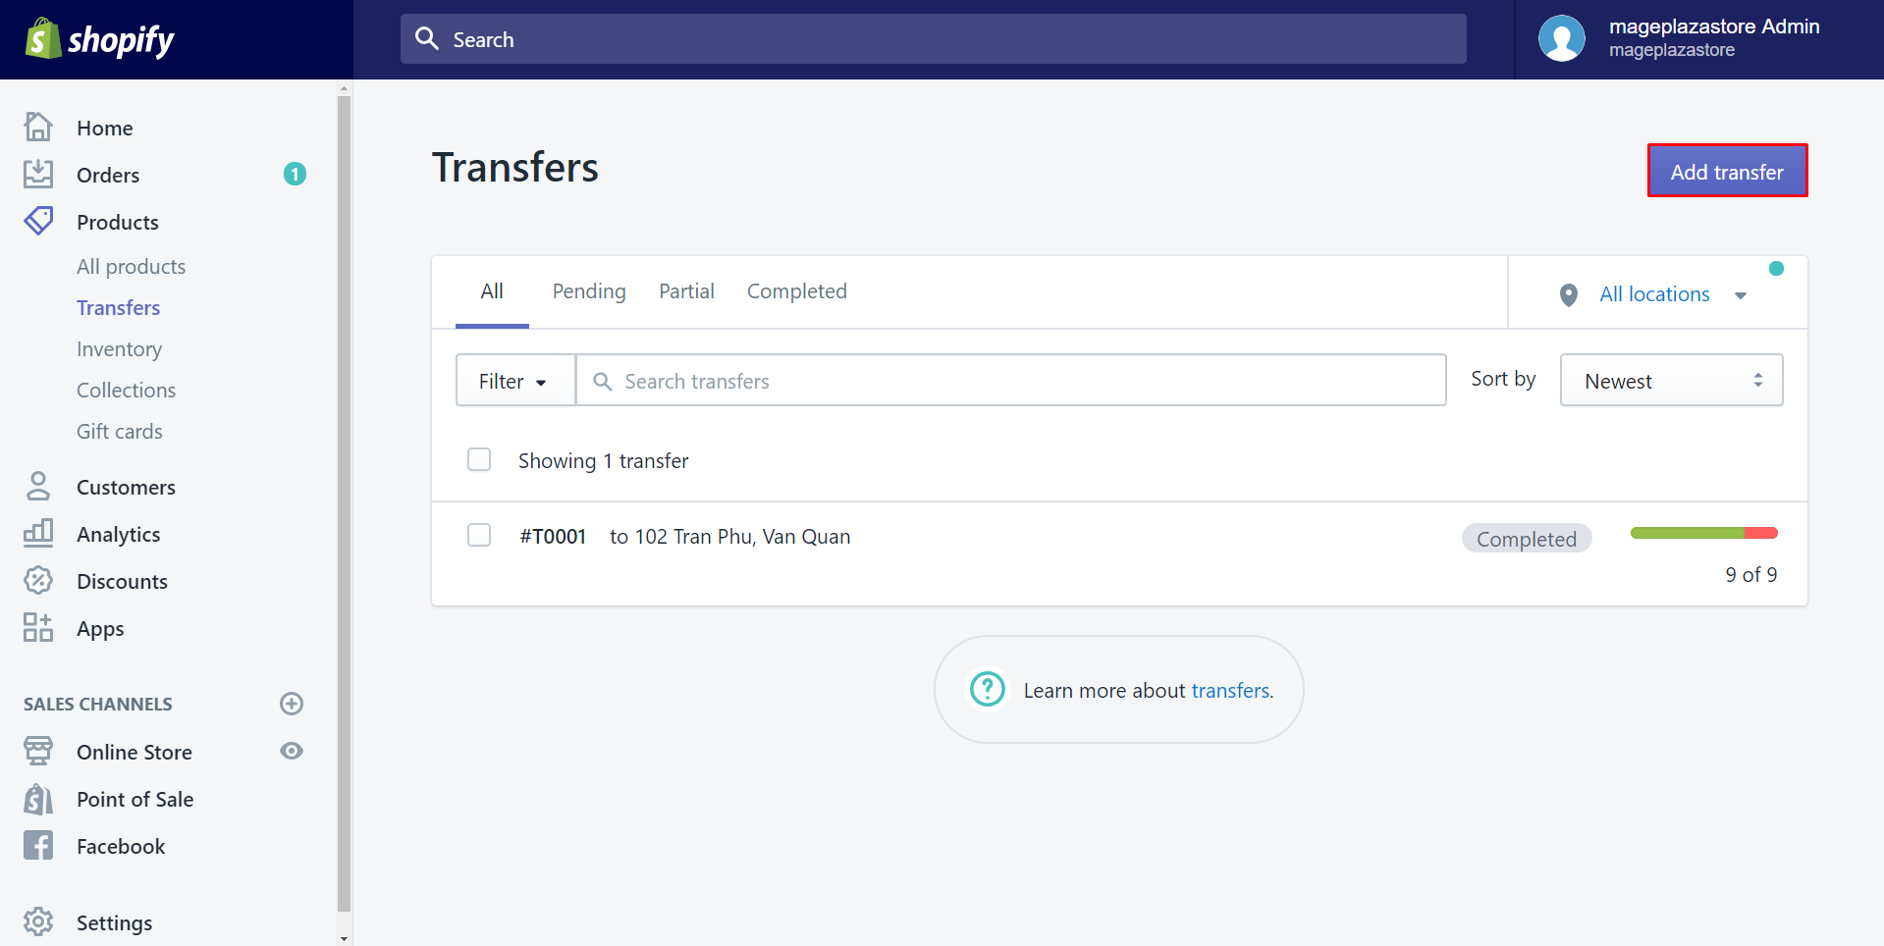Go to Apps in sidebar
The height and width of the screenshot is (946, 1884).
pyautogui.click(x=100, y=628)
